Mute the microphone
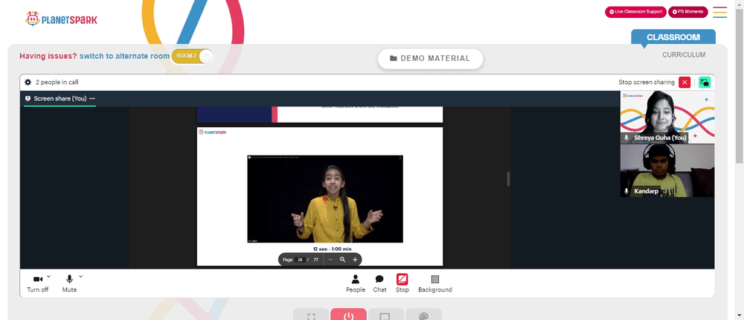 pyautogui.click(x=69, y=284)
